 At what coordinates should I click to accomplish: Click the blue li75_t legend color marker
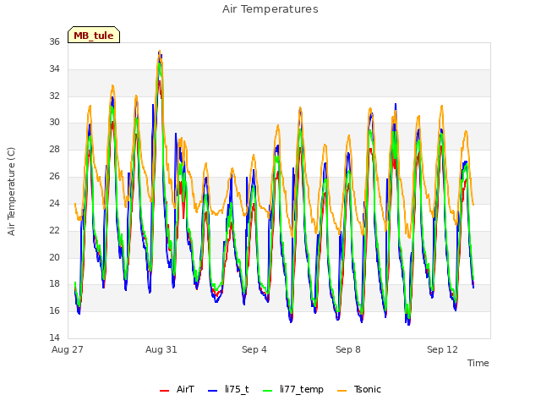coord(213,391)
